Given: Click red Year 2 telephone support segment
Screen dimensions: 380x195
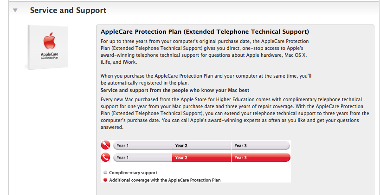Looking at the screenshot, I should click(x=201, y=158).
